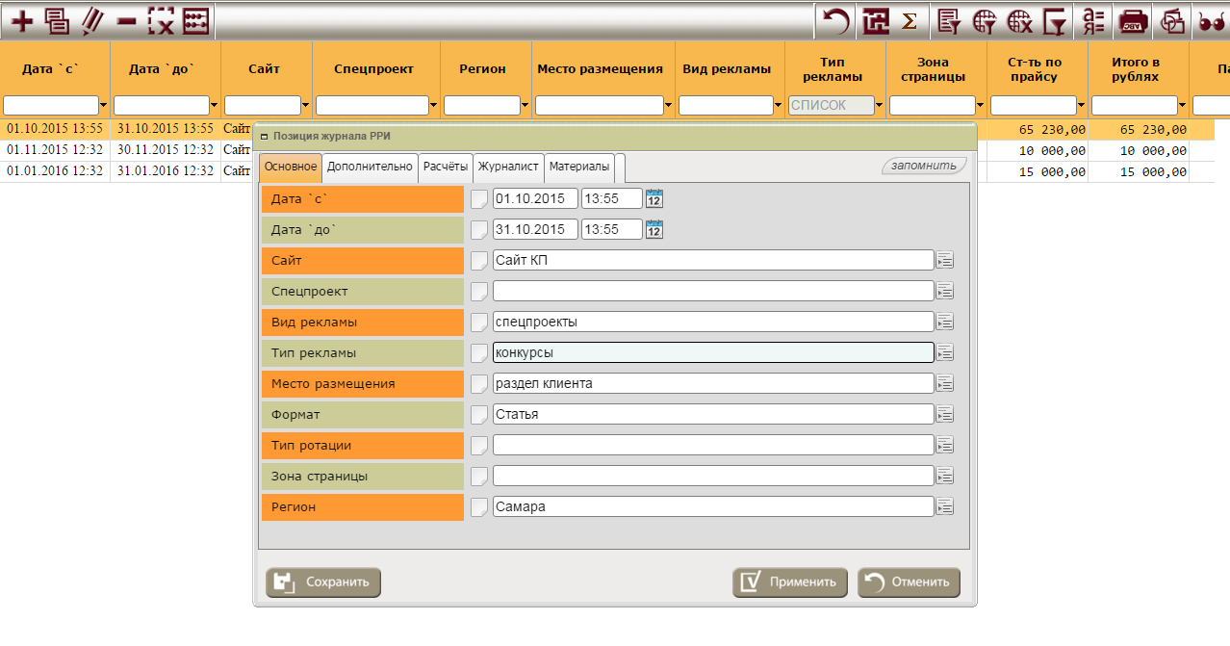1230x646 pixels.
Task: Open the list selector for Формат field
Action: [944, 414]
